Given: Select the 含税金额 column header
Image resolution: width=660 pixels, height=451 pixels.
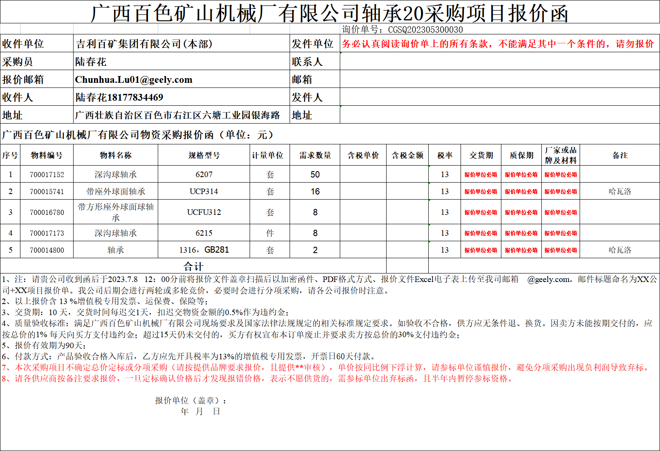Looking at the screenshot, I should (407, 155).
